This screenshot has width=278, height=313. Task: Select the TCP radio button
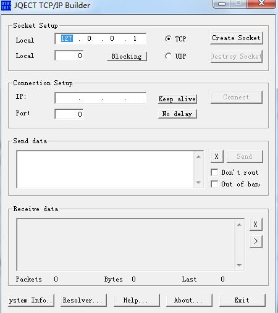168,39
